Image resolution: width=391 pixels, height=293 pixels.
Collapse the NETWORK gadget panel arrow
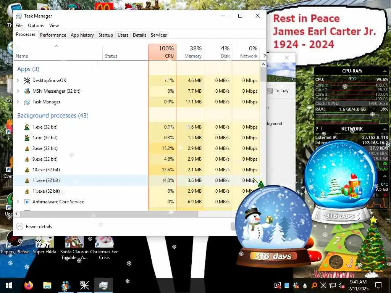coord(384,129)
